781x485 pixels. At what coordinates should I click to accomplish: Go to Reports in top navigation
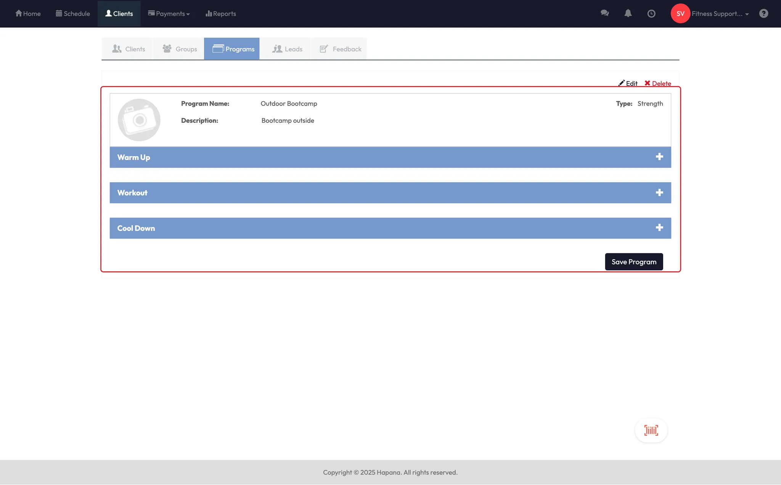point(221,14)
